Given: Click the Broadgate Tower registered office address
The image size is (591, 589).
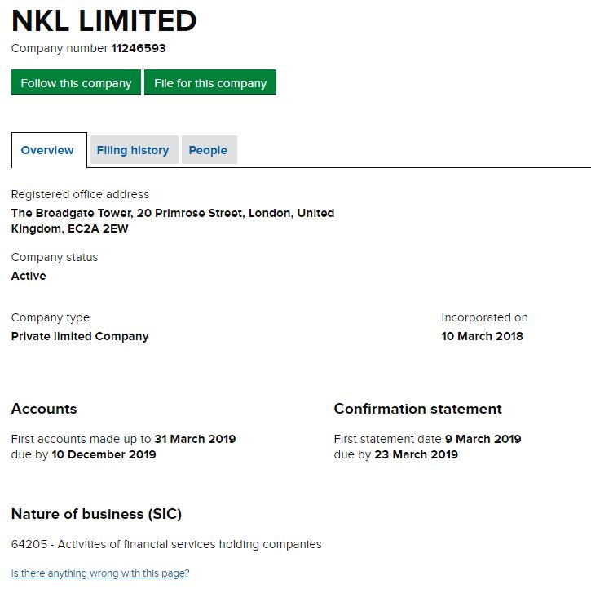Looking at the screenshot, I should pyautogui.click(x=172, y=221).
